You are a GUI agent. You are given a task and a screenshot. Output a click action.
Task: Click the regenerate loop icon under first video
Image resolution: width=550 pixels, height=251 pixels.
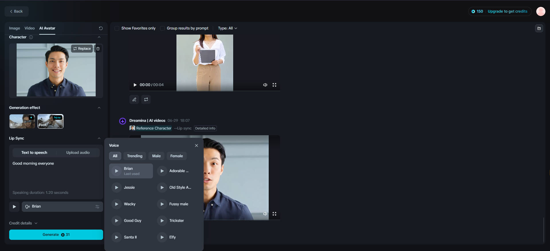(x=146, y=99)
